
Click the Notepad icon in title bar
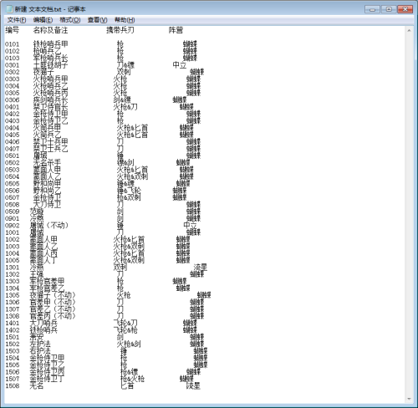click(x=10, y=9)
